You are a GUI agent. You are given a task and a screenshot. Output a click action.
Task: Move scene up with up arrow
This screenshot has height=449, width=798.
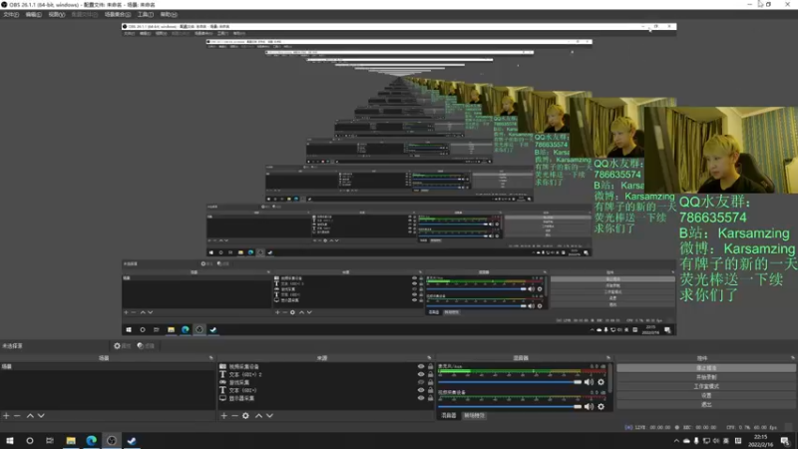pos(30,416)
